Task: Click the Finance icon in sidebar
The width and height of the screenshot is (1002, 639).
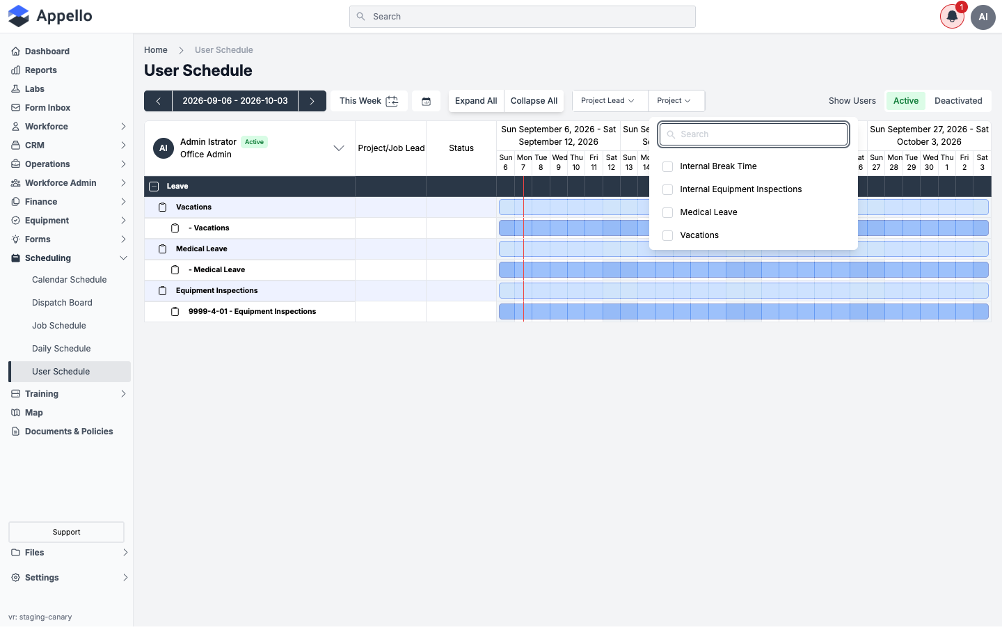Action: coord(15,202)
